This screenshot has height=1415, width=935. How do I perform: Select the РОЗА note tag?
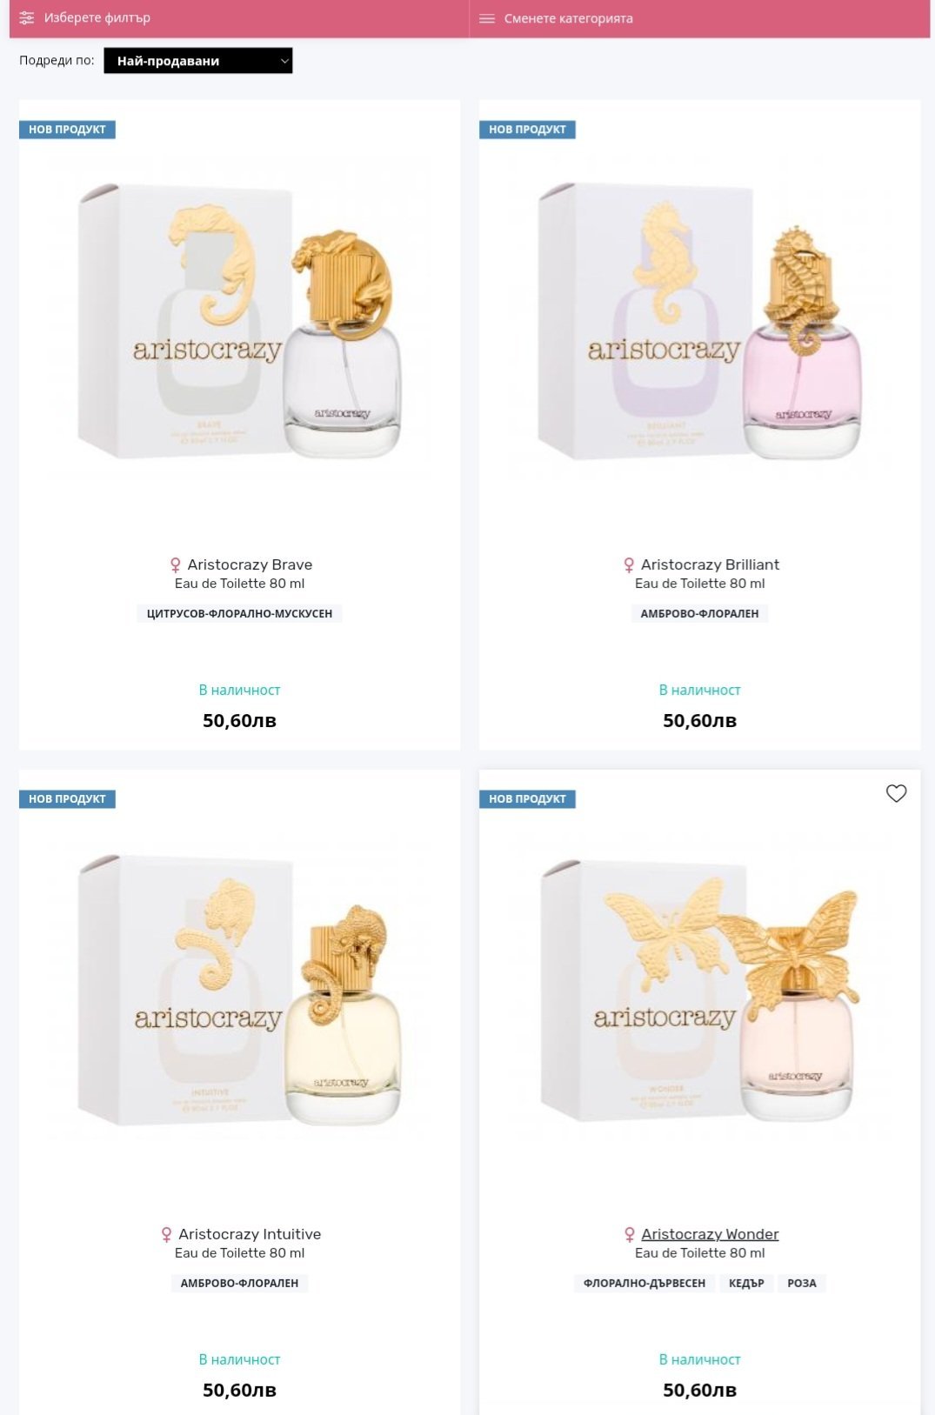coord(802,1284)
